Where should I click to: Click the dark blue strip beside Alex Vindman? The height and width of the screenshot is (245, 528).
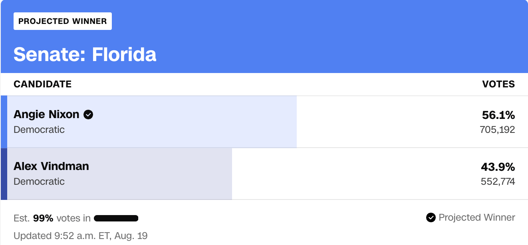pyautogui.click(x=4, y=174)
